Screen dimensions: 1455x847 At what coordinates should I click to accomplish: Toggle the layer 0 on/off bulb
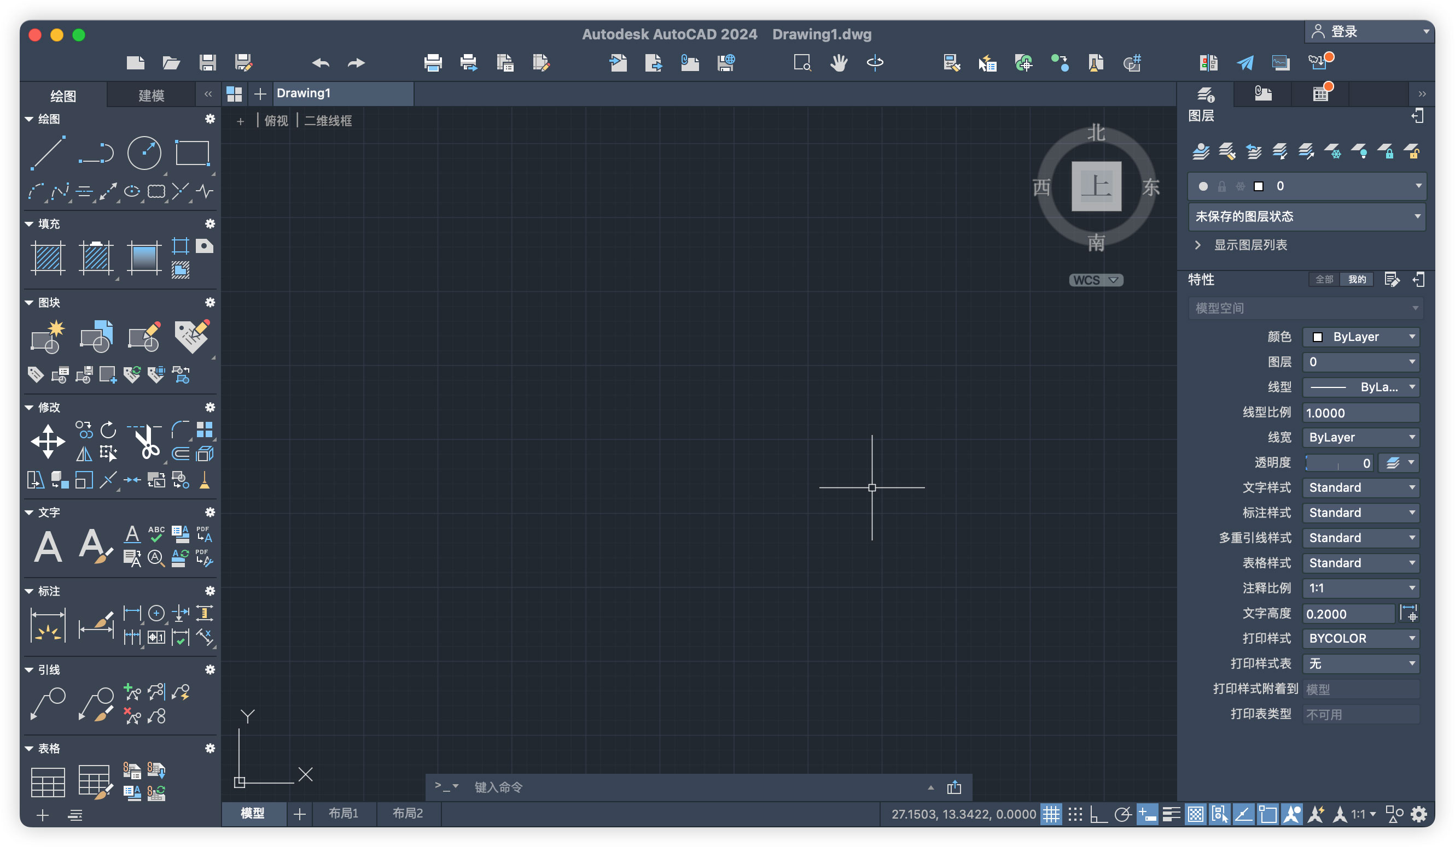[1203, 186]
